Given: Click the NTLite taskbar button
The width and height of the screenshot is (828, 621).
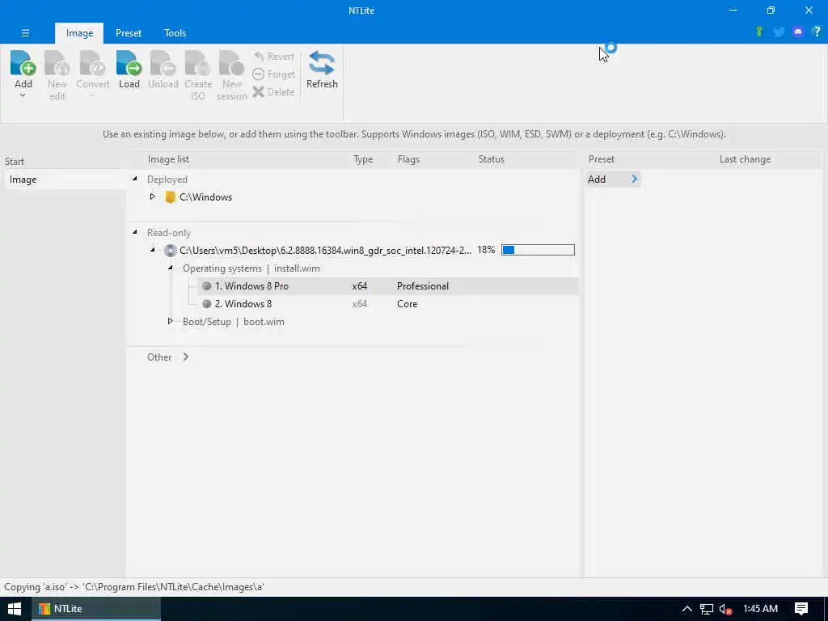Looking at the screenshot, I should [x=95, y=609].
